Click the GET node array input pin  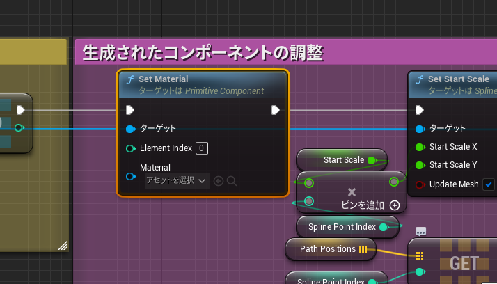[x=419, y=255]
